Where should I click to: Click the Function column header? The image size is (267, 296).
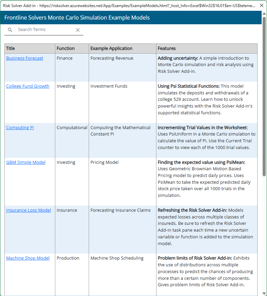tap(65, 49)
